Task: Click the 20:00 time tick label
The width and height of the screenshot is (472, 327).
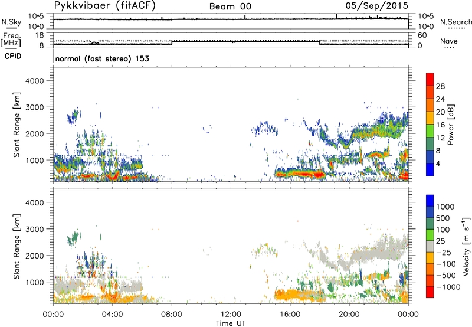Action: (349, 315)
